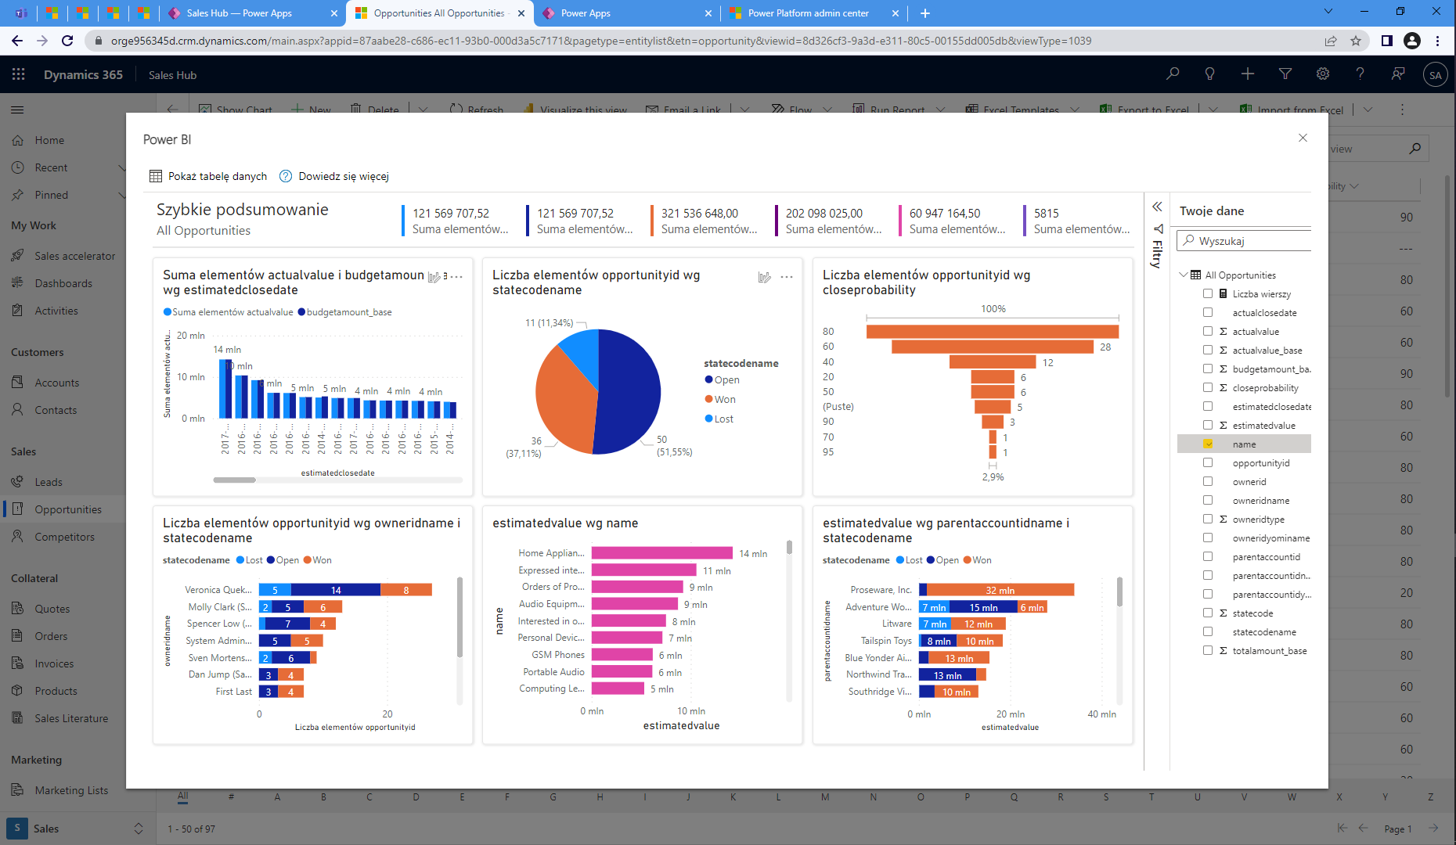
Task: Open the settings gear in Dynamics header
Action: 1323,74
